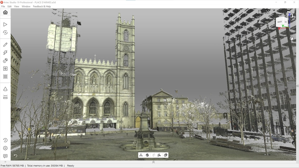Expand the bottom panel with double chevron
This screenshot has width=299, height=168.
click(153, 162)
